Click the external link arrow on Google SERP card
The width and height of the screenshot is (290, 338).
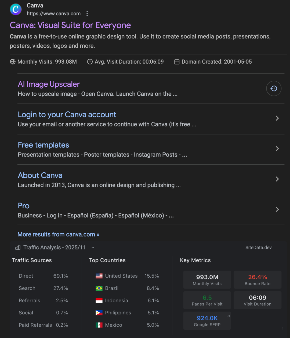pos(229,316)
